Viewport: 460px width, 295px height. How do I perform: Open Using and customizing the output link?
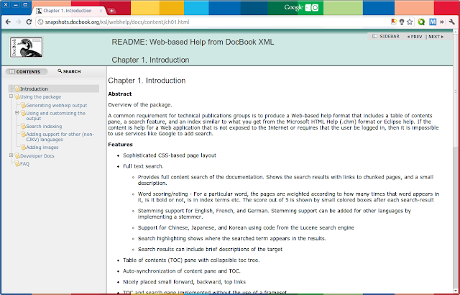[x=55, y=116]
